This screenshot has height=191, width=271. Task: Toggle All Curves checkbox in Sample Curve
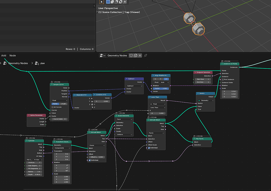point(53,107)
